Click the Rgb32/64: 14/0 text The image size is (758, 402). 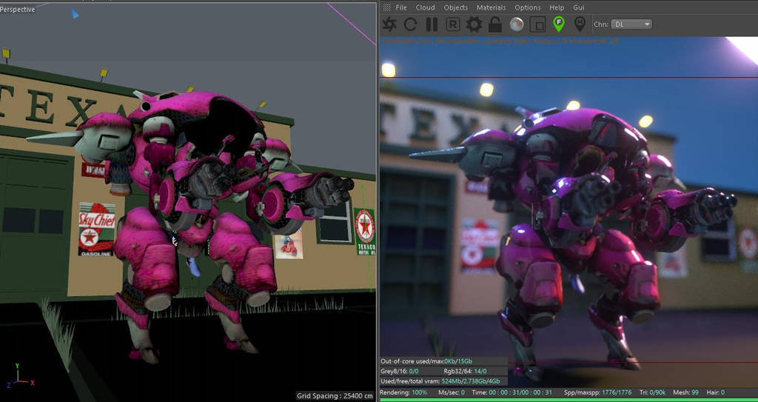(465, 372)
